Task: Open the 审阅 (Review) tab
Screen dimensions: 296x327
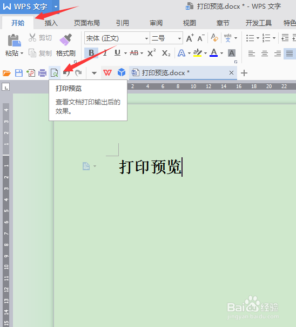Action: (x=156, y=23)
